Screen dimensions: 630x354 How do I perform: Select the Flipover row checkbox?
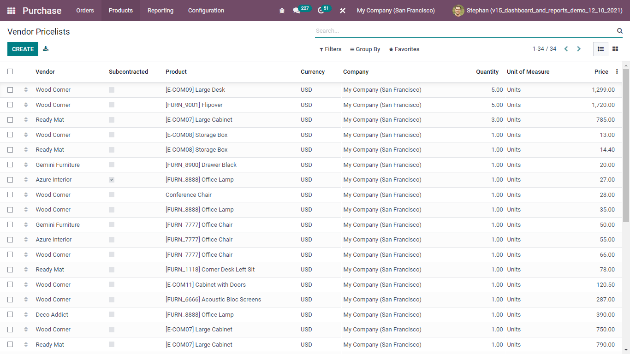[x=10, y=105]
